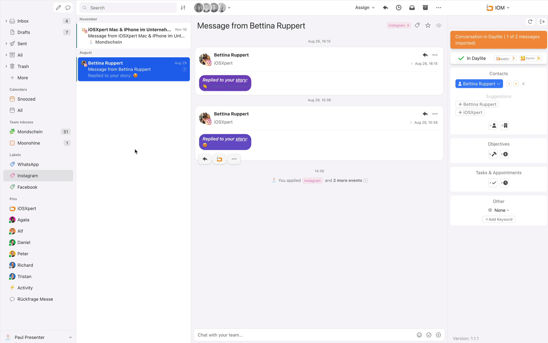Viewport: 548px width, 343px height.
Task: Collapse the Daylite panel with exit icon
Action: pos(542,22)
